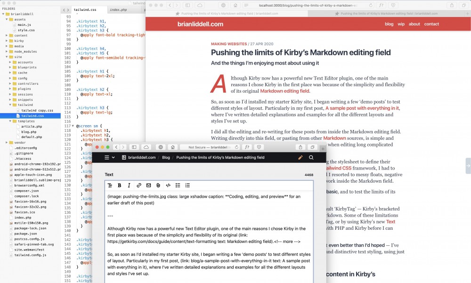Collapse the assets folder in Sublime's sidebar
Viewport: 471px width, 283px height.
tap(7, 19)
